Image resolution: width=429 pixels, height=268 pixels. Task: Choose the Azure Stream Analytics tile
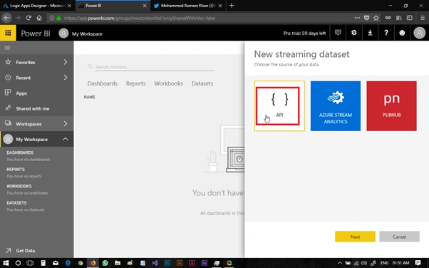click(336, 106)
